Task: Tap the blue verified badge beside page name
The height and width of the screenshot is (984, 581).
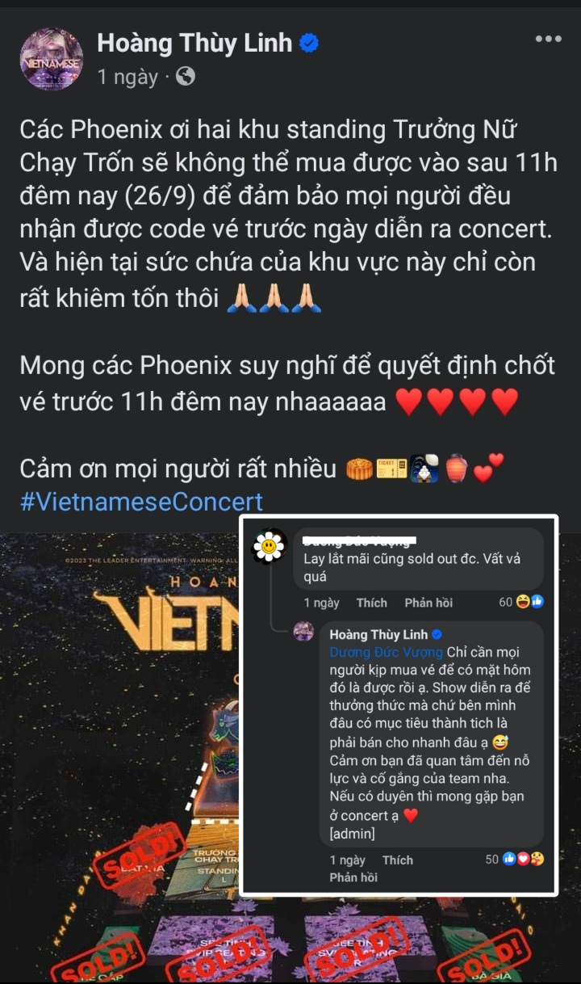Action: [309, 44]
